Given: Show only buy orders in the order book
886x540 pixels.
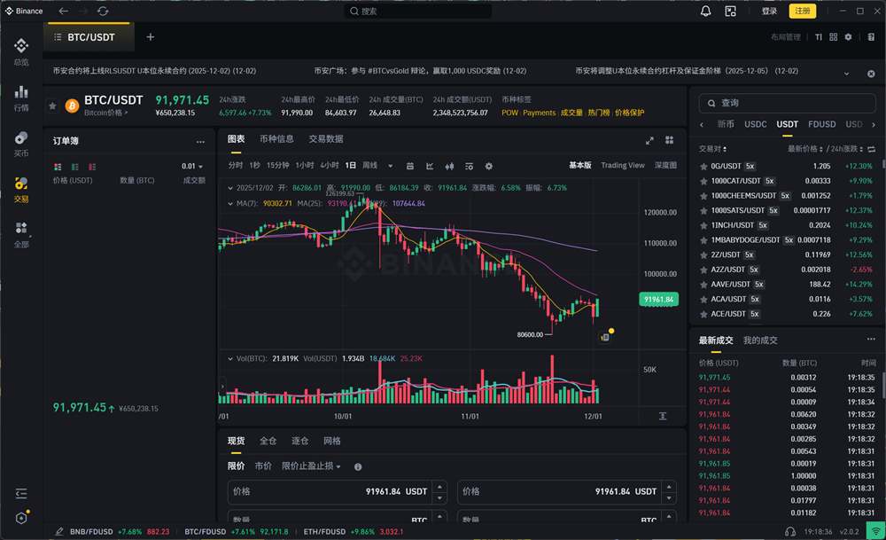Looking at the screenshot, I should tap(74, 167).
